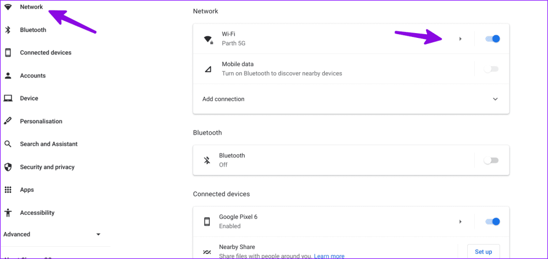Select the Security and privacy shield icon

(8, 167)
